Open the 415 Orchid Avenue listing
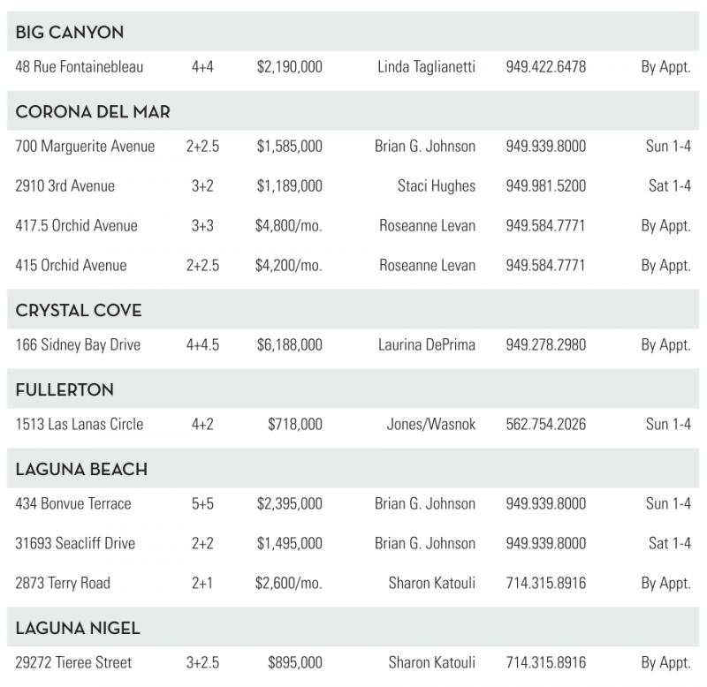This screenshot has width=707, height=687. [71, 266]
